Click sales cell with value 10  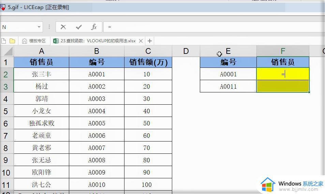[x=148, y=74]
